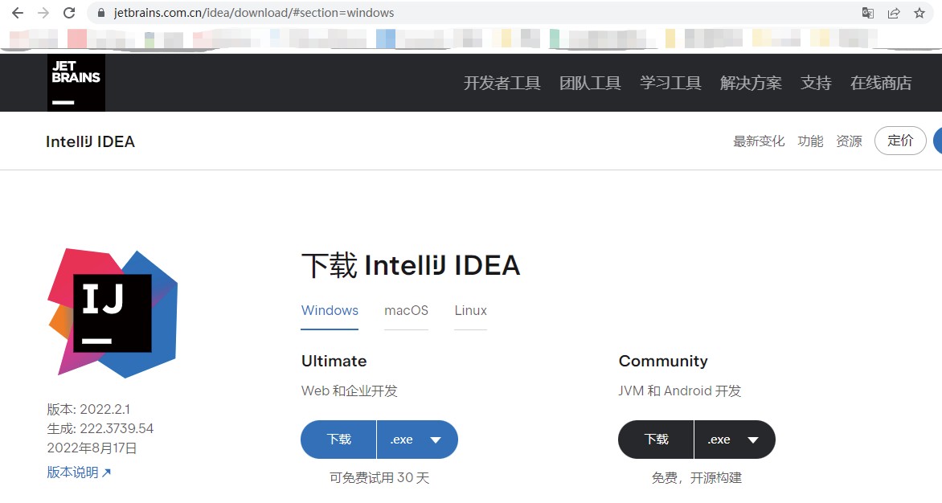
Task: Open the 功能 page link
Action: [x=810, y=141]
